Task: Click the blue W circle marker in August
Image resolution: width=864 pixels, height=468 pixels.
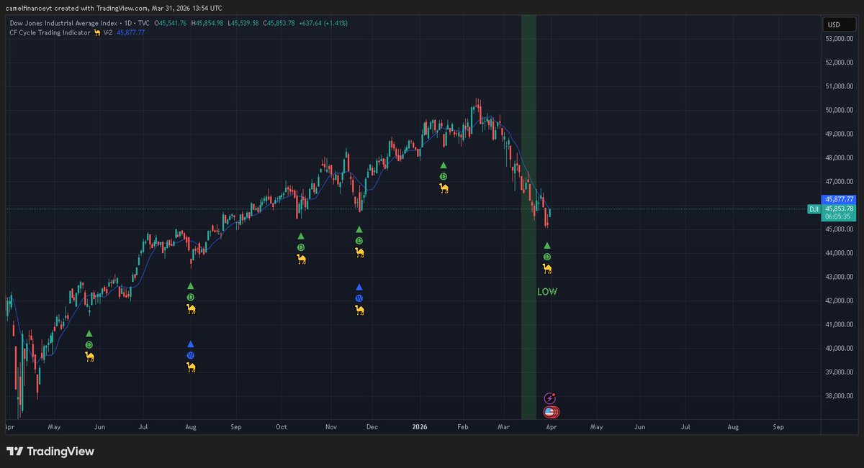Action: point(190,354)
